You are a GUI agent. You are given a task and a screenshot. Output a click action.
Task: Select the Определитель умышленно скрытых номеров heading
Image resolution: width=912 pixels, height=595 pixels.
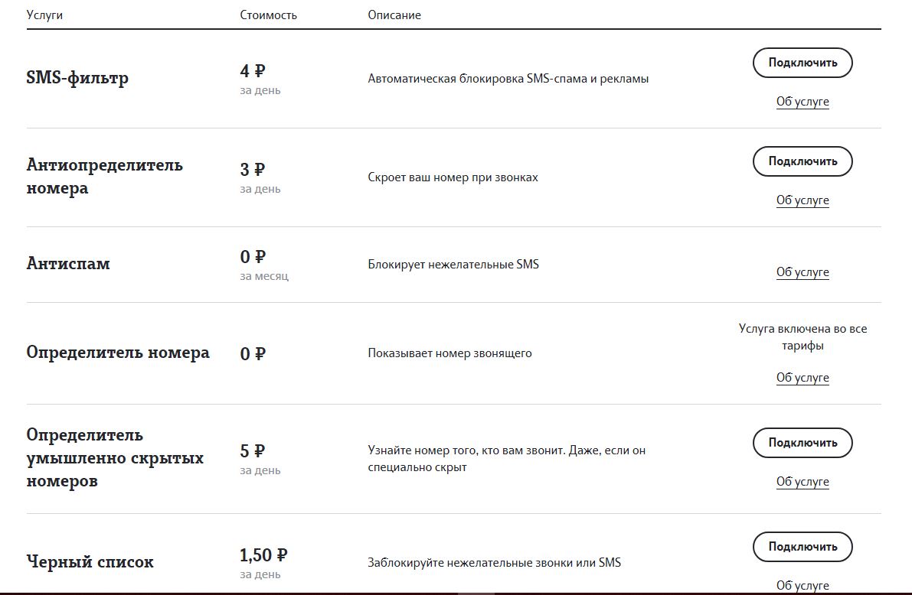(x=115, y=458)
